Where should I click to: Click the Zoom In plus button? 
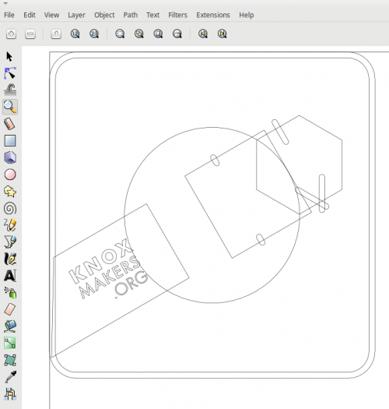pyautogui.click(x=11, y=33)
